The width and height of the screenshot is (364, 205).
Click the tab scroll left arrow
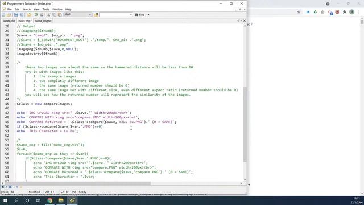[x=238, y=20]
